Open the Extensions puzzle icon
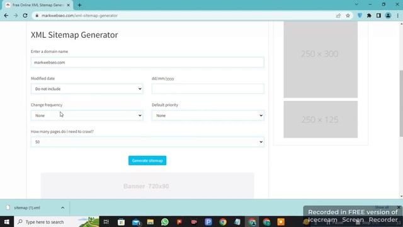Viewport: 403px width, 227px height. pos(369,16)
